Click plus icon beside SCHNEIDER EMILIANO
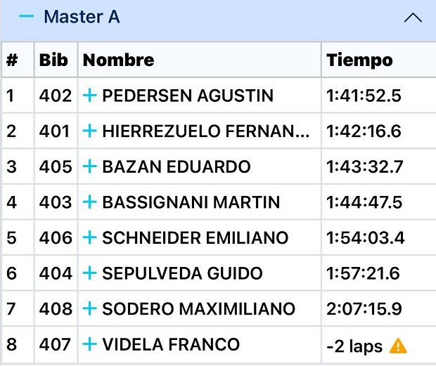This screenshot has width=436, height=366. coord(89,238)
